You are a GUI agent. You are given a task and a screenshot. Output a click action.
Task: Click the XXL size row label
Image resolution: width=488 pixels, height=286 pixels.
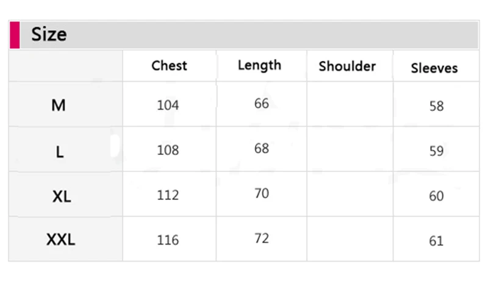pos(60,240)
